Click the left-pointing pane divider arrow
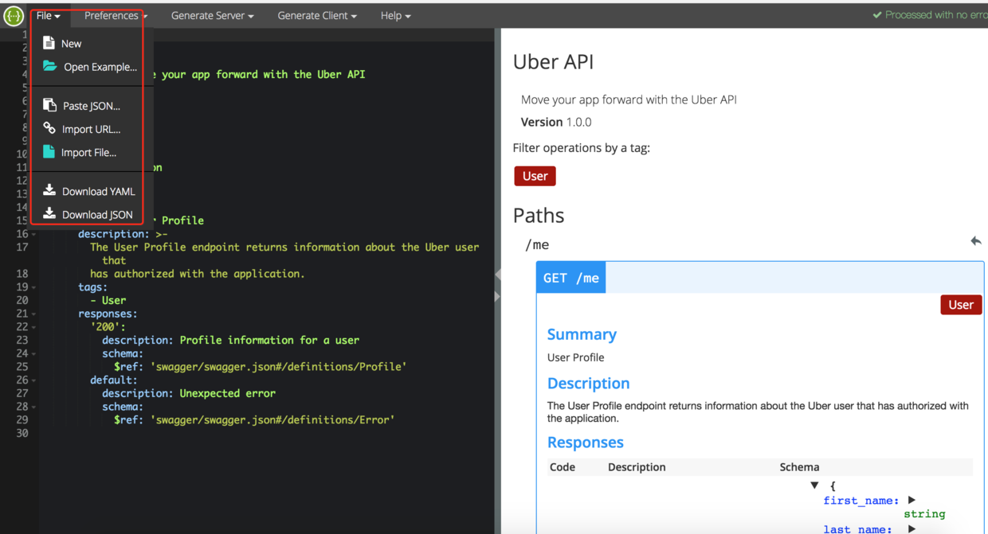988x534 pixels. (x=498, y=275)
